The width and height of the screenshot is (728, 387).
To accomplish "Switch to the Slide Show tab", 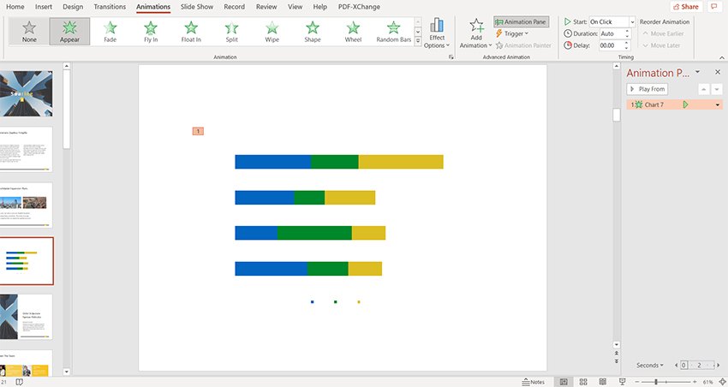I will (x=197, y=7).
